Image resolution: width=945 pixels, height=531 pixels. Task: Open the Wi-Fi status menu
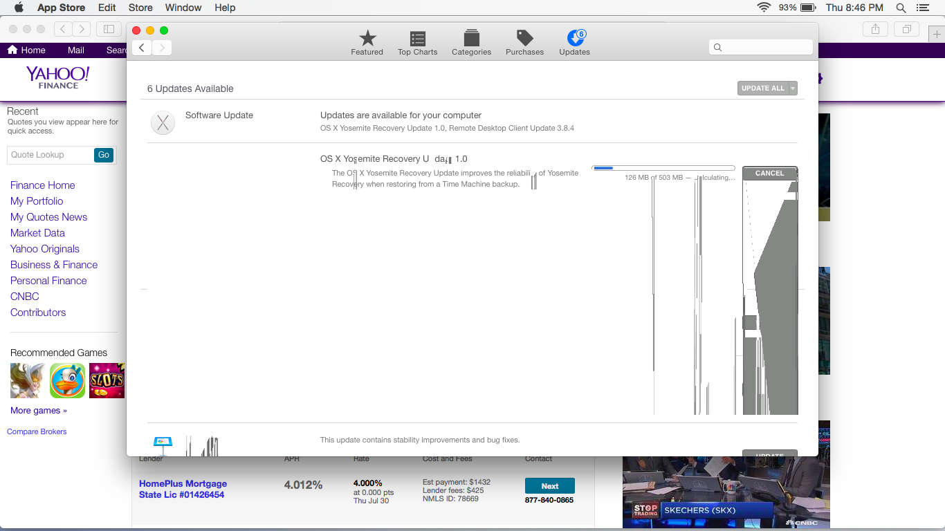pyautogui.click(x=764, y=8)
